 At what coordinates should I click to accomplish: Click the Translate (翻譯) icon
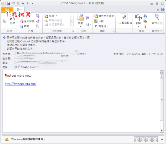pyautogui.click(x=138, y=19)
